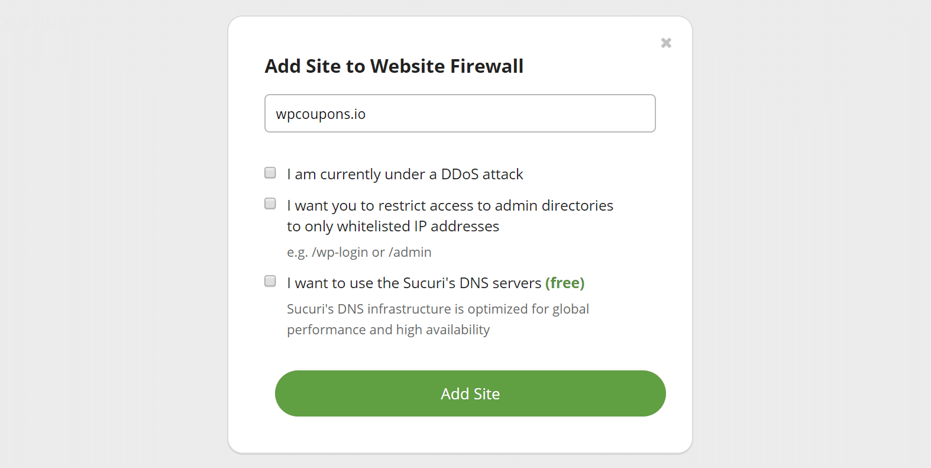The image size is (931, 468).
Task: Click the 'Add Site to Website Firewall' heading
Action: [x=394, y=66]
